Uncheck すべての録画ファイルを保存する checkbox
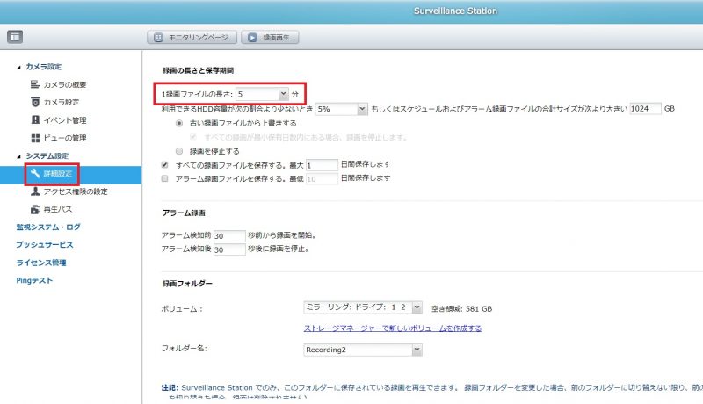 [x=164, y=165]
